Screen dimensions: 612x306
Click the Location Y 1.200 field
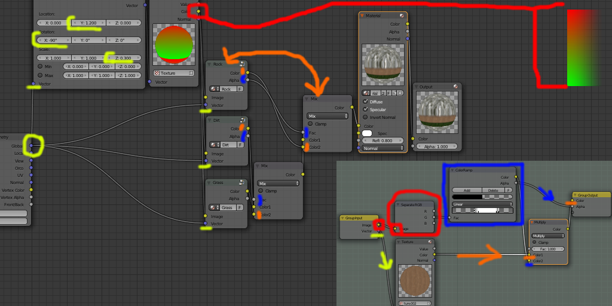tap(88, 23)
